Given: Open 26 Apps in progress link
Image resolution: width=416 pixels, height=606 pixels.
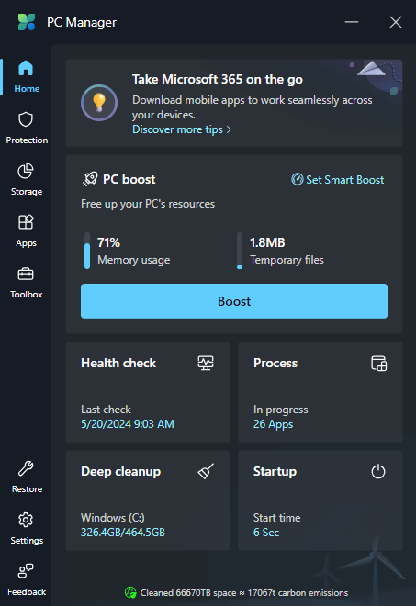Looking at the screenshot, I should coord(273,424).
